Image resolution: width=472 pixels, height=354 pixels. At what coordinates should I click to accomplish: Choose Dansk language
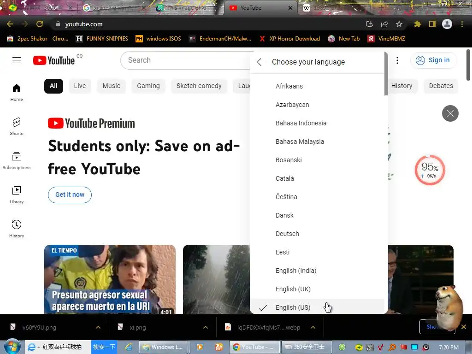pos(317,215)
